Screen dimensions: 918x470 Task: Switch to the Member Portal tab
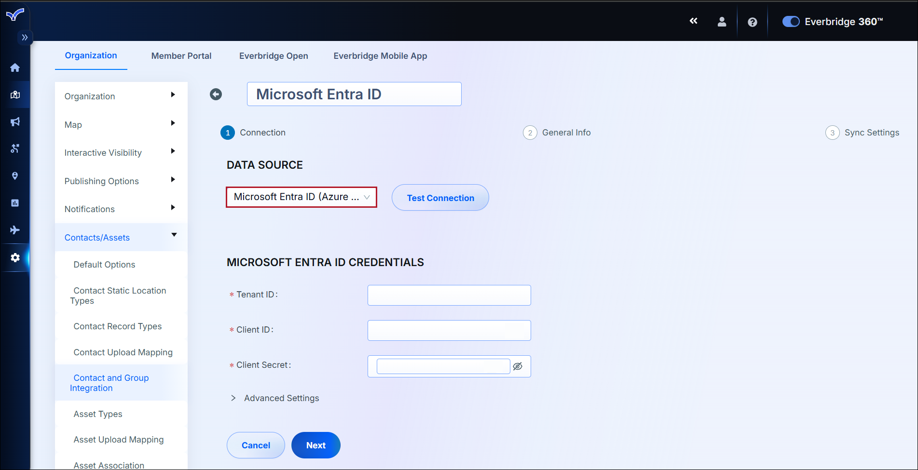click(x=181, y=56)
